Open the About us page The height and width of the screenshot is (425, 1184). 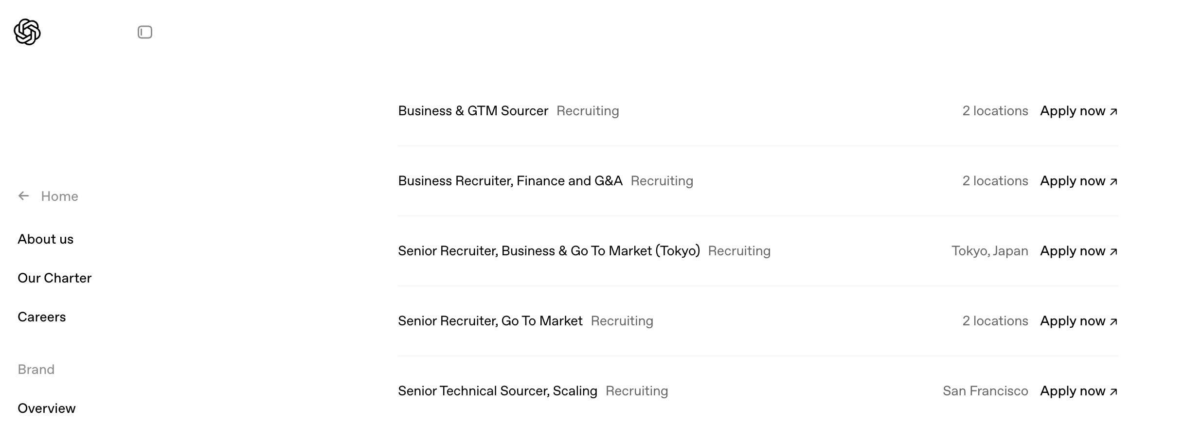(46, 239)
